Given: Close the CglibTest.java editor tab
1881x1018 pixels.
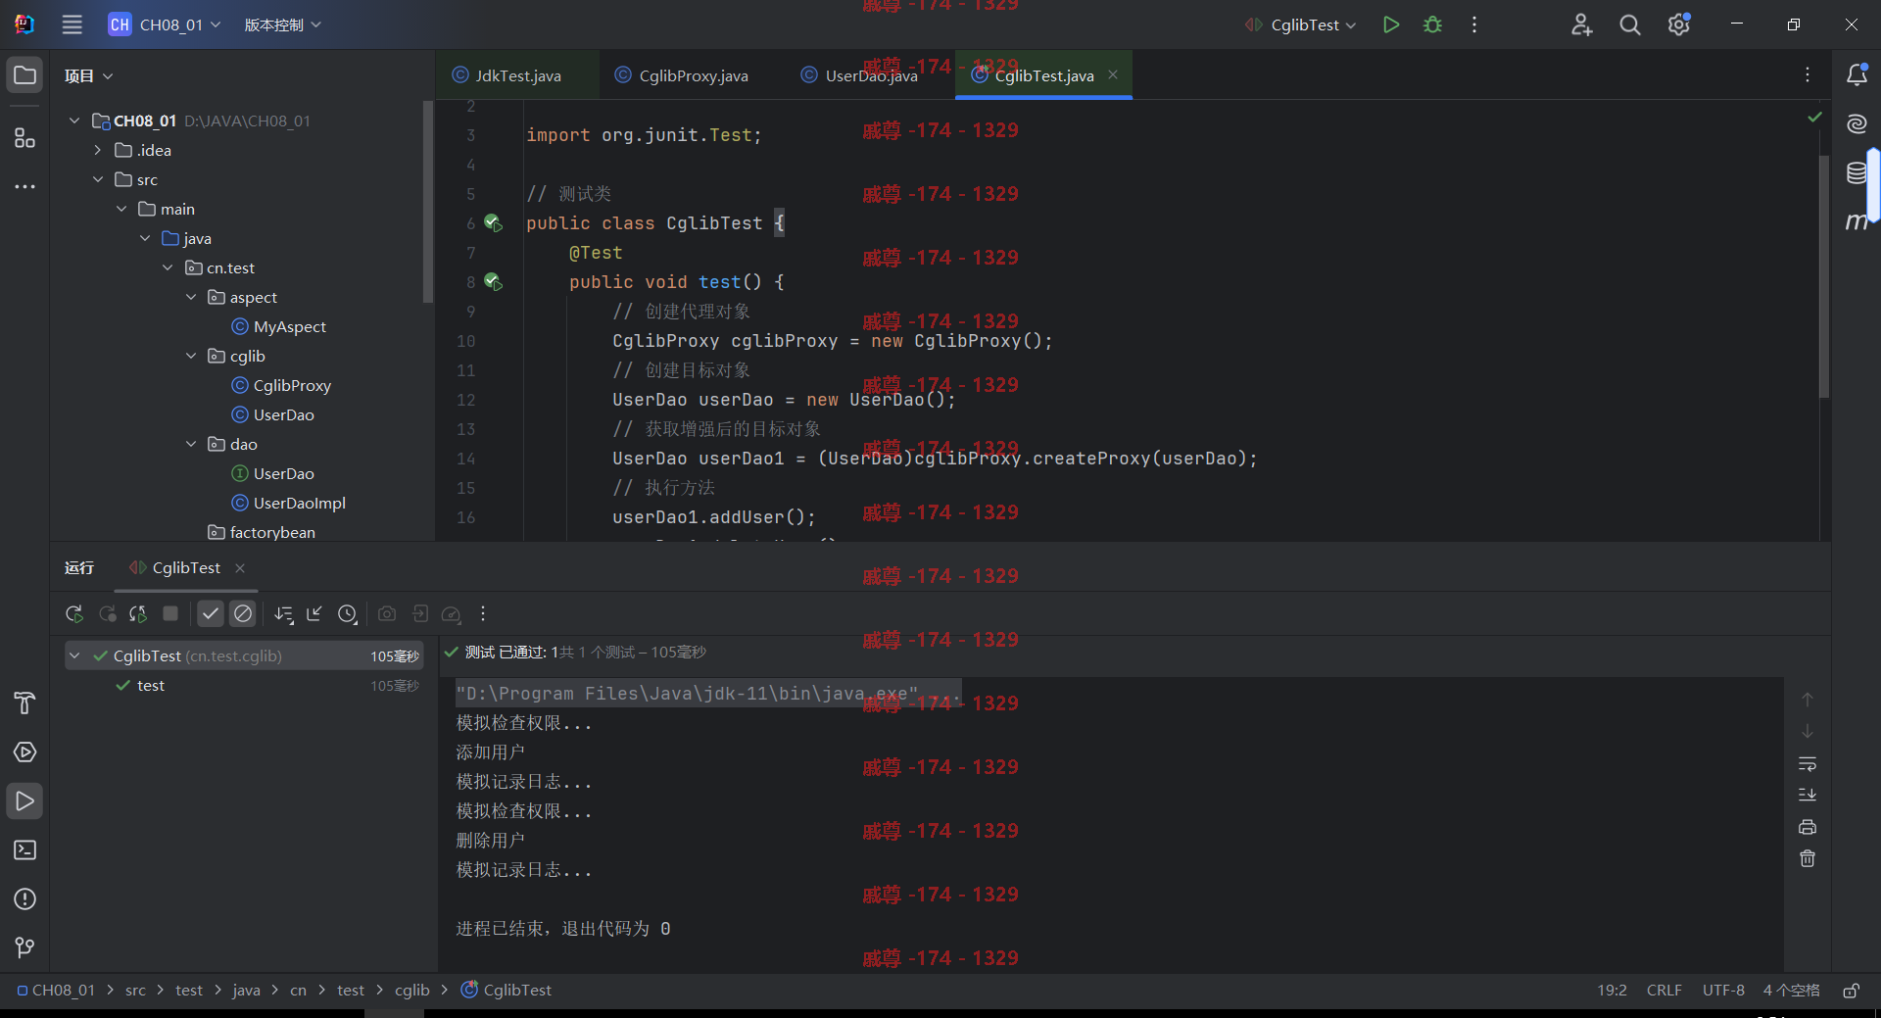Looking at the screenshot, I should pos(1113,74).
